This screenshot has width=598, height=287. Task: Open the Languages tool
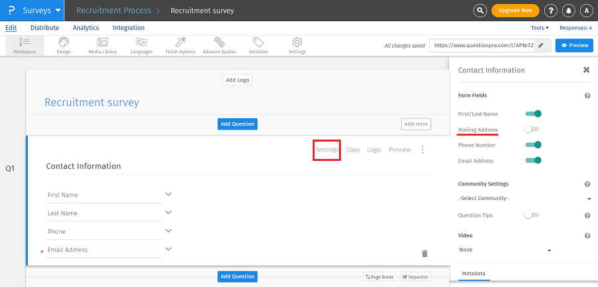[x=141, y=45]
